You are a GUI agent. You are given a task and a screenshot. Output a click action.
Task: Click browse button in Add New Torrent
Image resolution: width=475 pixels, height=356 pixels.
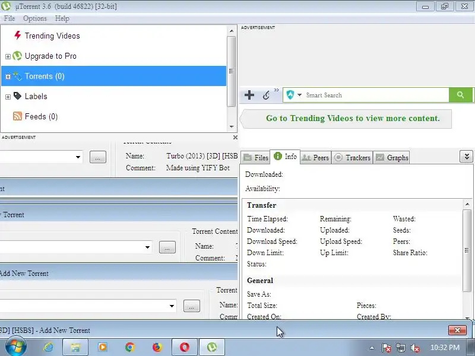(x=191, y=306)
